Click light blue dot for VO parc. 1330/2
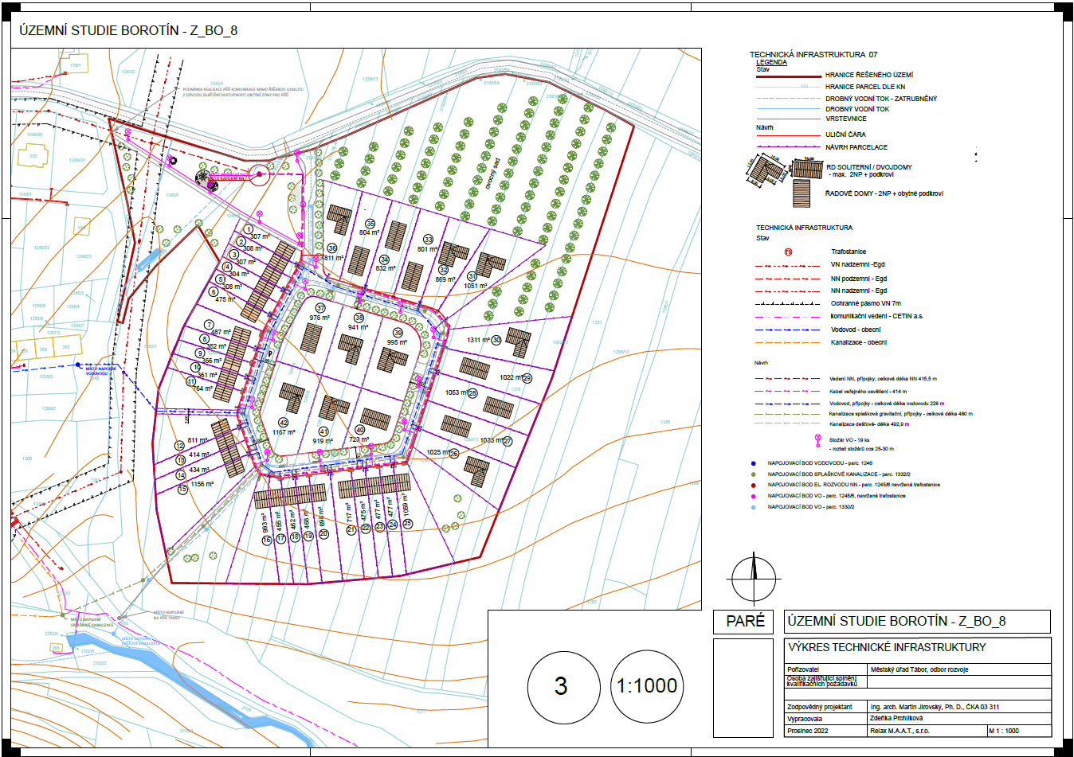This screenshot has width=1074, height=757. [753, 507]
